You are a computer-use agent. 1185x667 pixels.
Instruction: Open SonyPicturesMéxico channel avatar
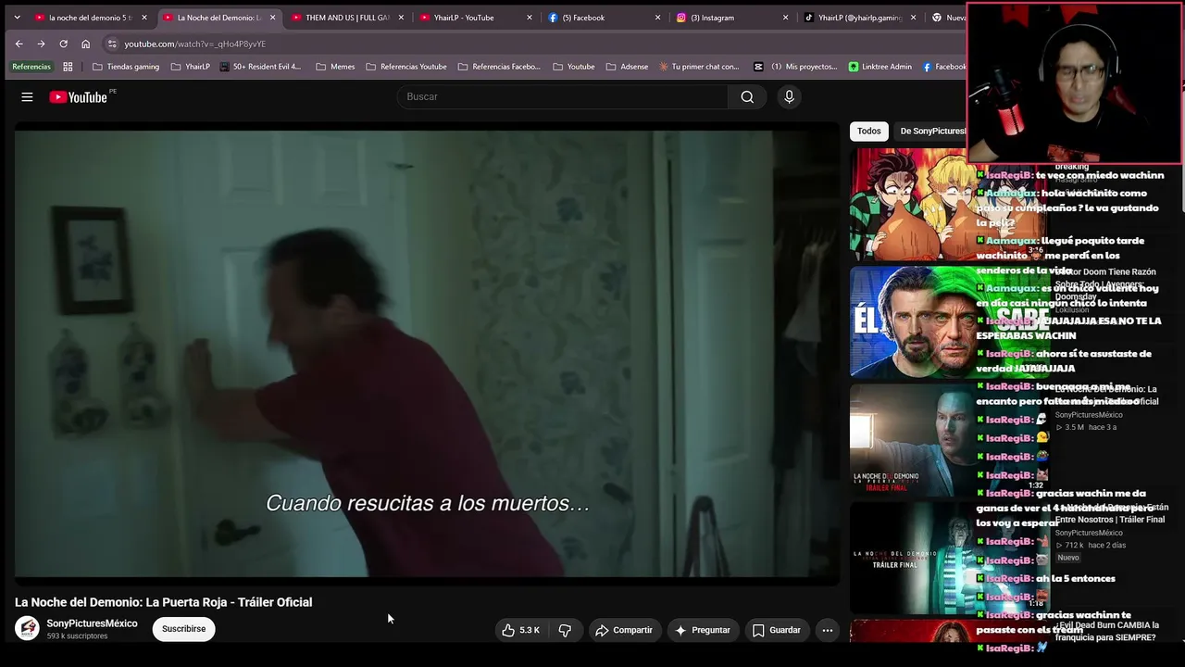coord(27,629)
